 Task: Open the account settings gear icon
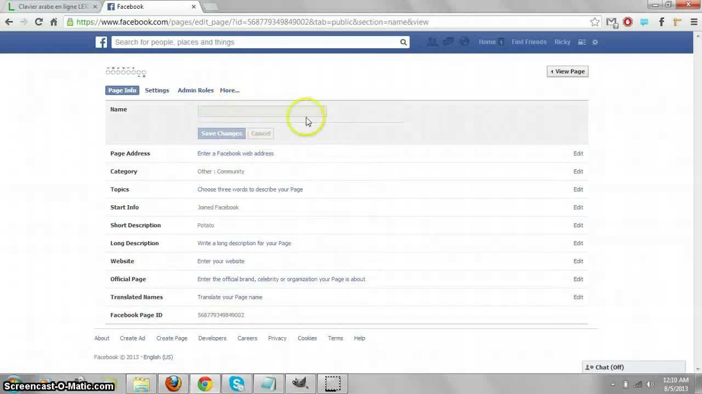595,42
